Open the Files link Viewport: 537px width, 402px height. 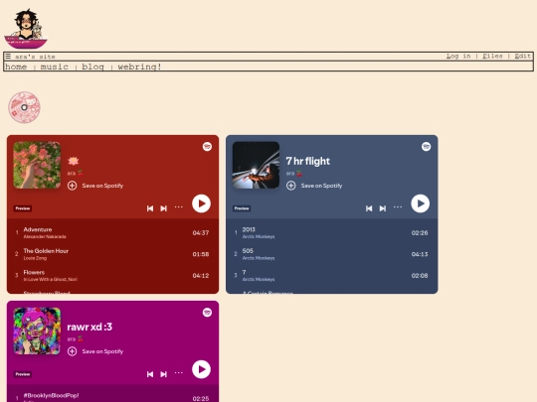pos(492,56)
